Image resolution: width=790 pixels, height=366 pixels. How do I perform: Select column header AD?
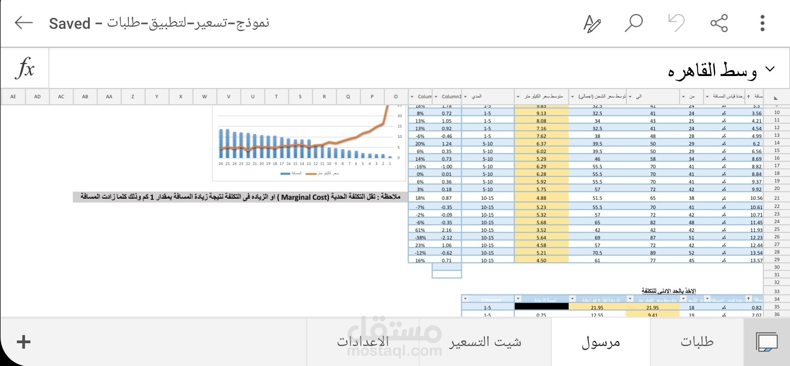point(37,97)
